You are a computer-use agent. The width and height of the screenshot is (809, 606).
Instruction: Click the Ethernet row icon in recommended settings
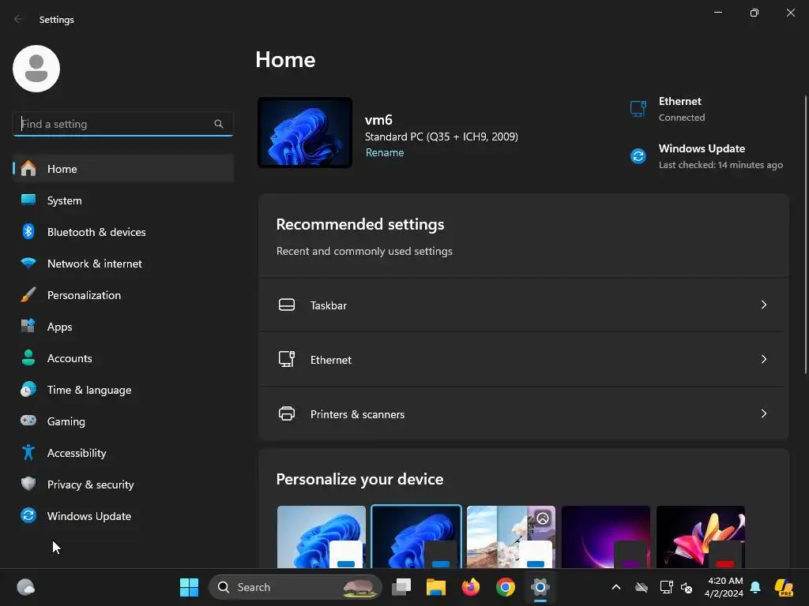pos(287,359)
